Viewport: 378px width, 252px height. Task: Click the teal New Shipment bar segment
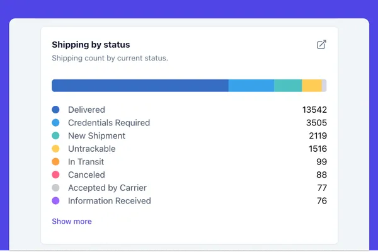[288, 86]
